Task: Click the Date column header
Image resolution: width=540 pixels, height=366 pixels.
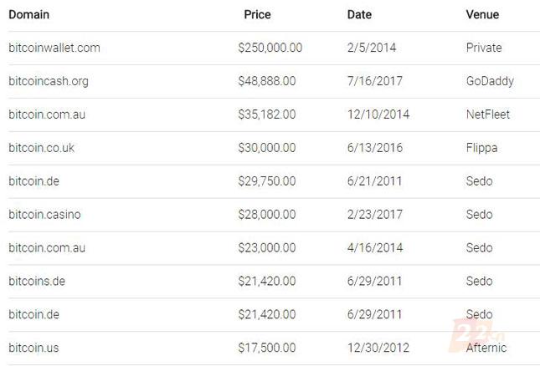Action: pyautogui.click(x=359, y=14)
